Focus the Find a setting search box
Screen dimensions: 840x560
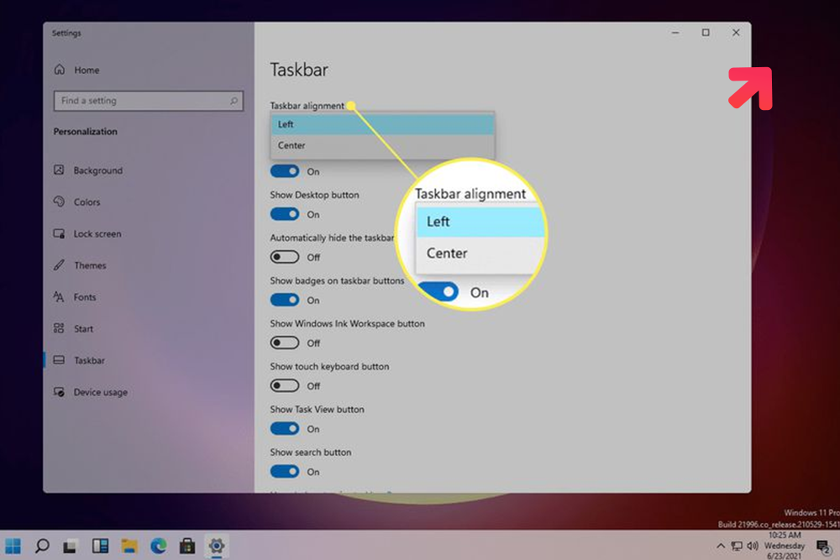[x=149, y=101]
